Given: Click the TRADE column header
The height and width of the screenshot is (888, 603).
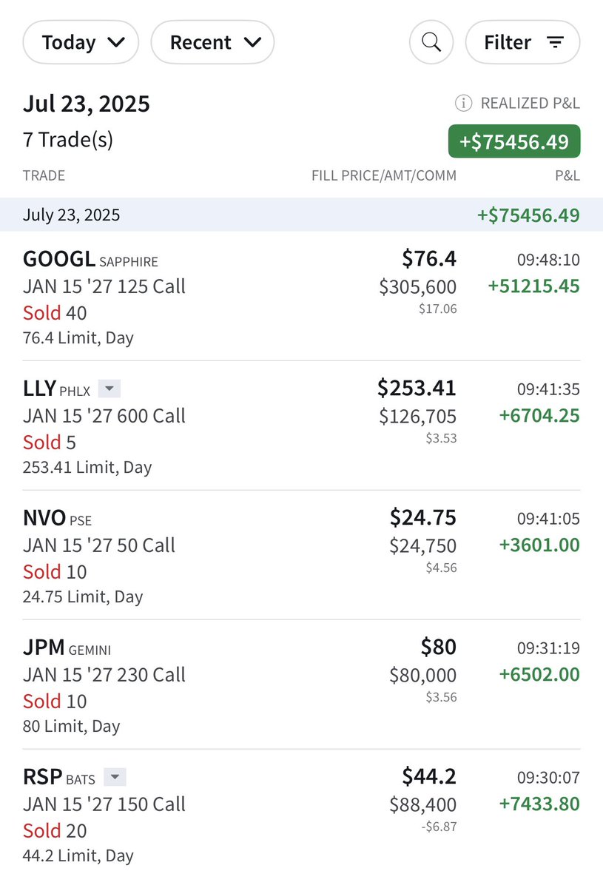Looking at the screenshot, I should [x=44, y=175].
